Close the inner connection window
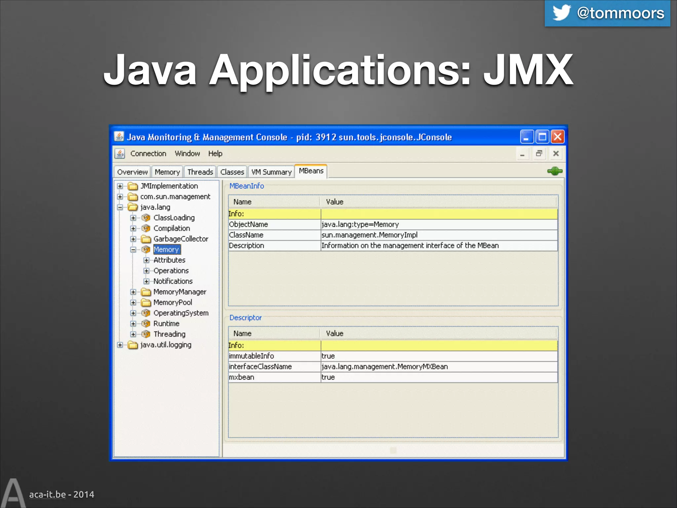This screenshot has width=677, height=508. [556, 154]
